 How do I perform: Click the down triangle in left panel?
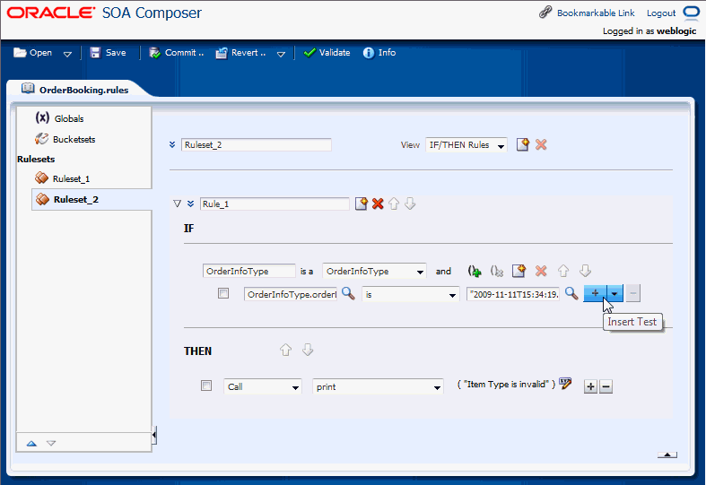51,444
